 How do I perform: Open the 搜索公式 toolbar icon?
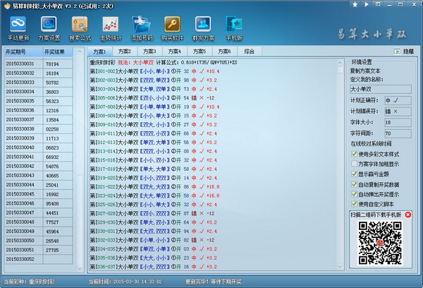coord(80,24)
